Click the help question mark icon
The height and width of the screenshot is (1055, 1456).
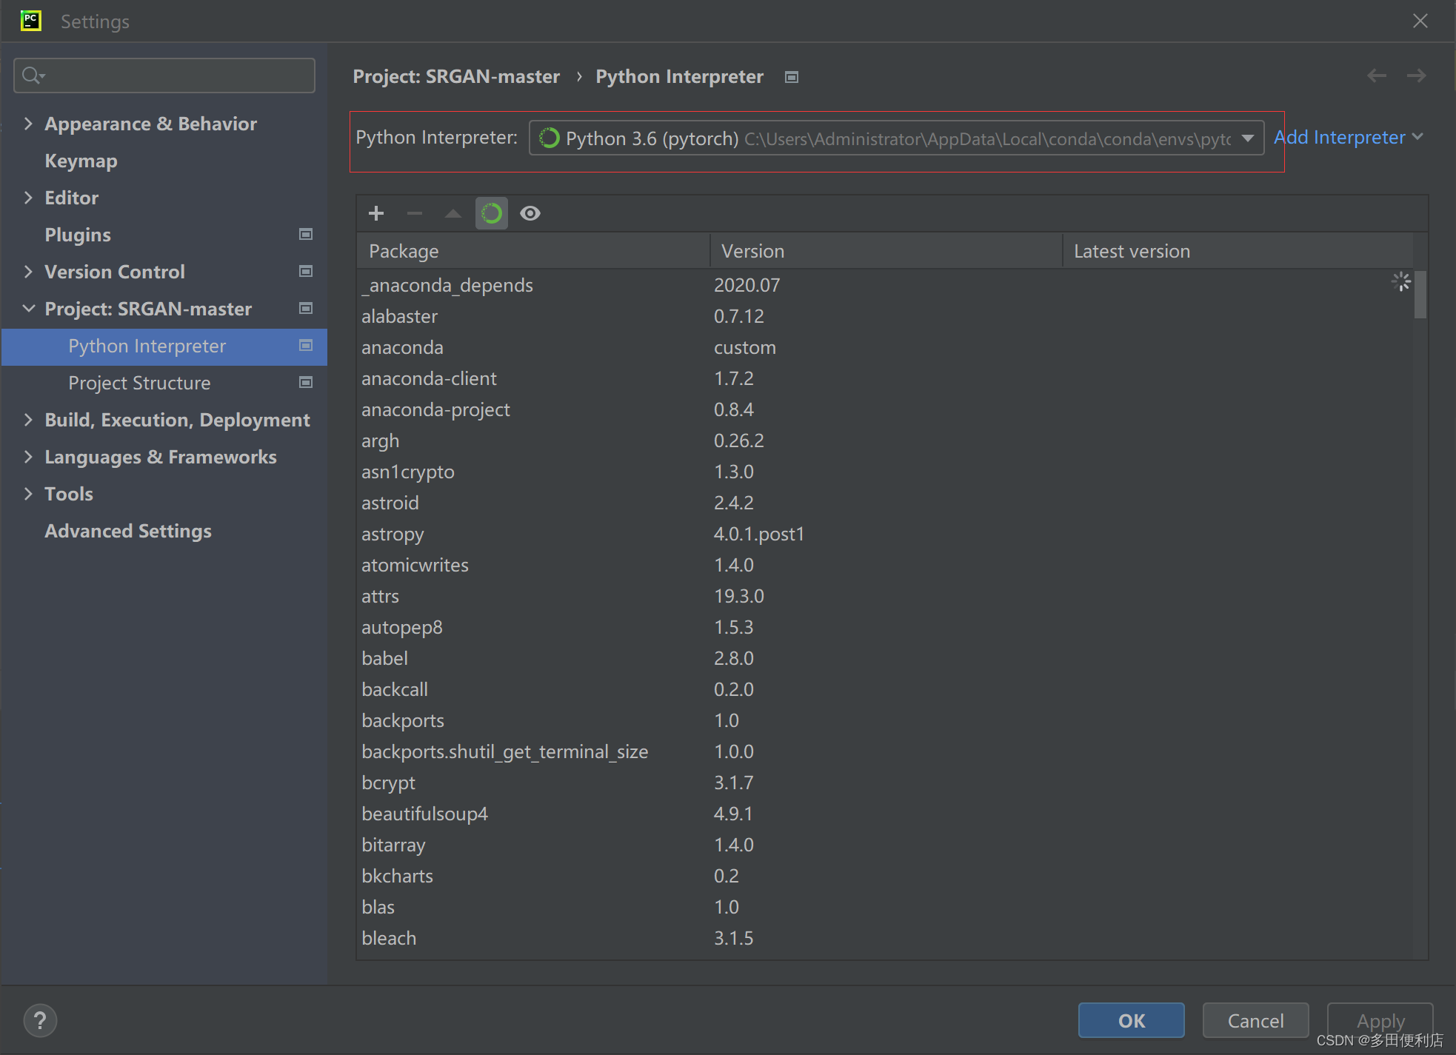click(x=40, y=1020)
